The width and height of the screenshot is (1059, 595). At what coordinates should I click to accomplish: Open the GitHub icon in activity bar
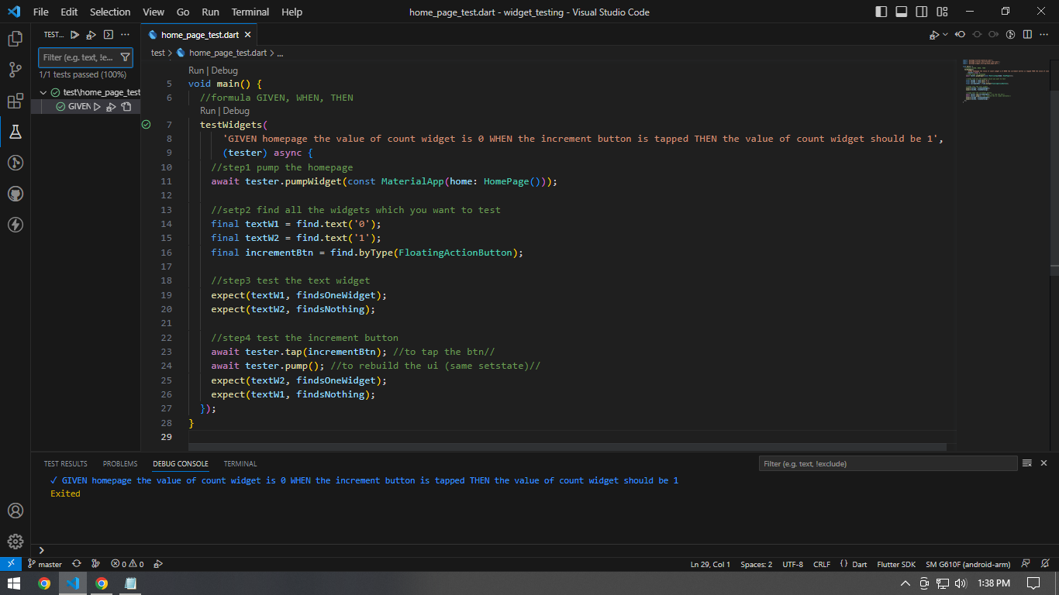[14, 194]
